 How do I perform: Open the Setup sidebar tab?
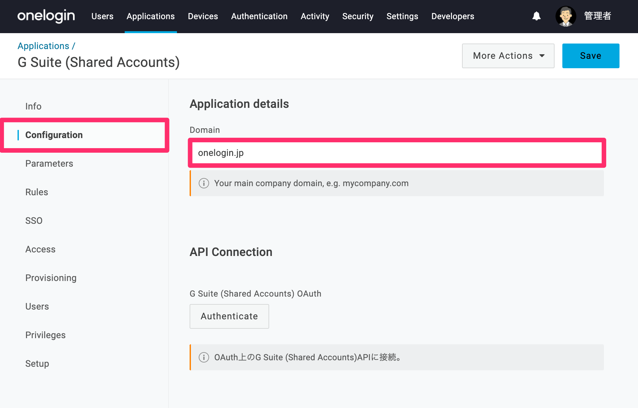(37, 363)
